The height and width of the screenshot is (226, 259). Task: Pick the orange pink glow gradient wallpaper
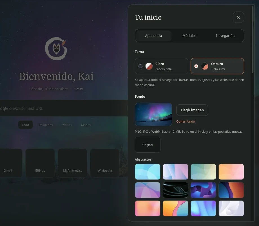point(148,209)
